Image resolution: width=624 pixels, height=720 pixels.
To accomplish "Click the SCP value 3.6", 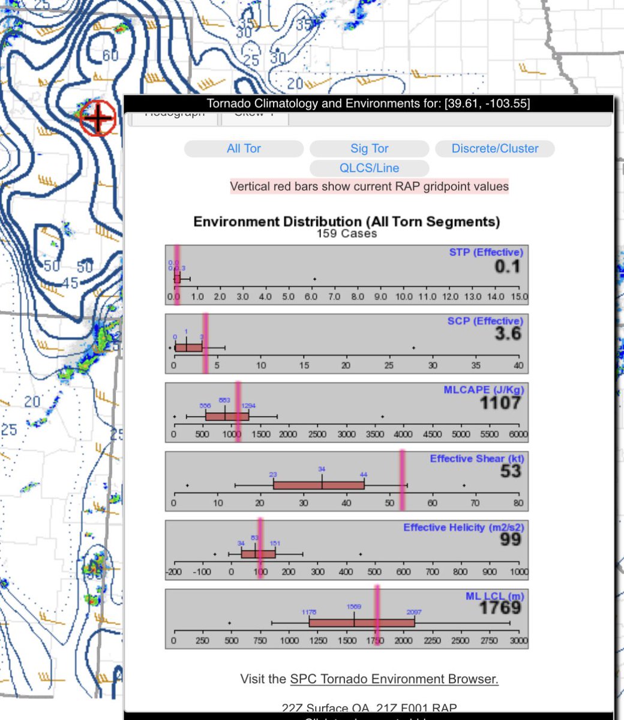I will [508, 334].
